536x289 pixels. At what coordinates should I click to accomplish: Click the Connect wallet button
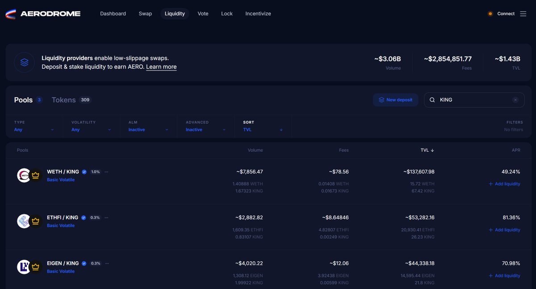click(506, 14)
